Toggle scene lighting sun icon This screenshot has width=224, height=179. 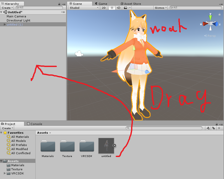[x=112, y=8]
